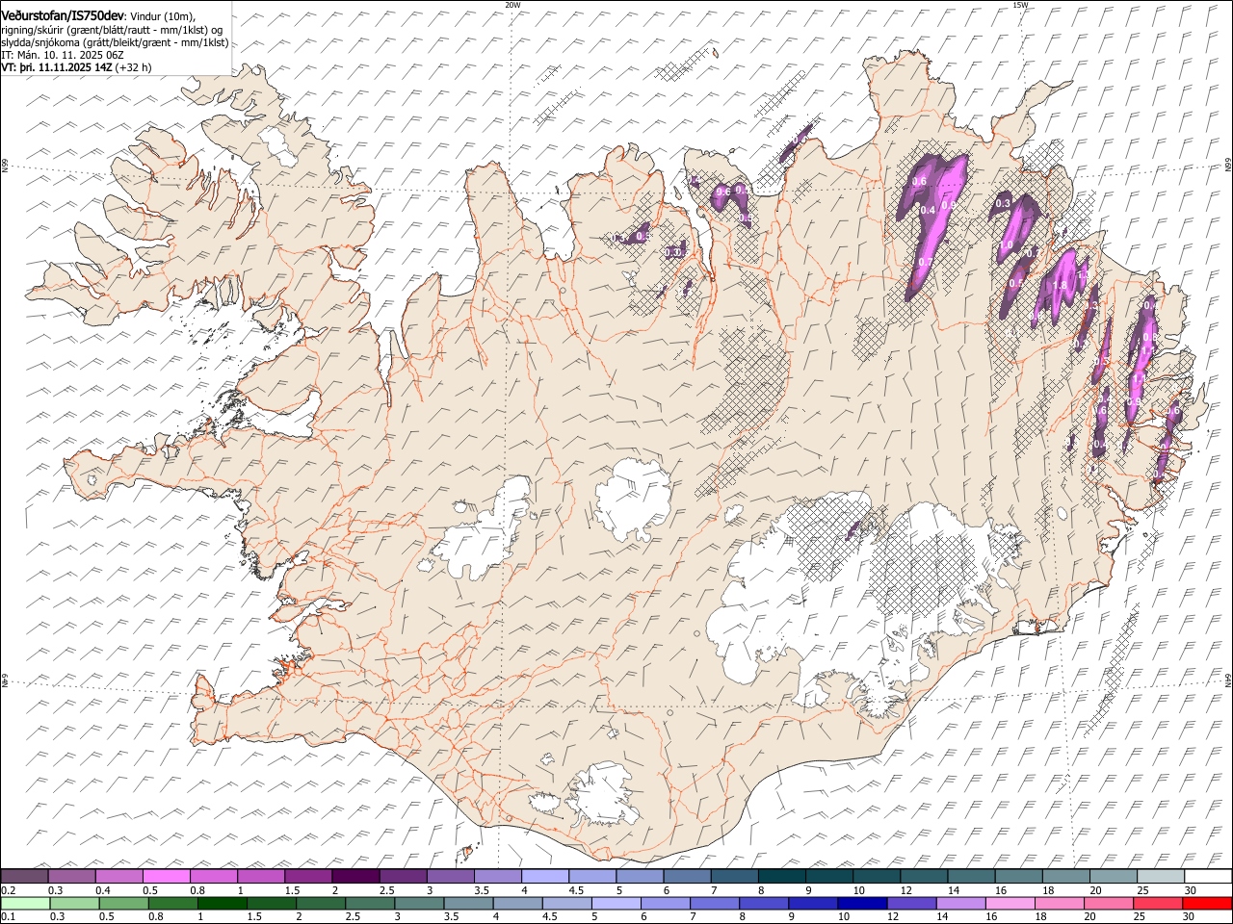Viewport: 1233px width, 924px height.
Task: Select lower legend swatch starting at 4
Action: [x=516, y=904]
